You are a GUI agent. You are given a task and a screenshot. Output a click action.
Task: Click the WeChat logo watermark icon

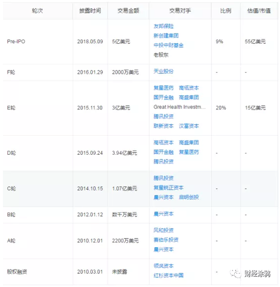[x=235, y=274]
